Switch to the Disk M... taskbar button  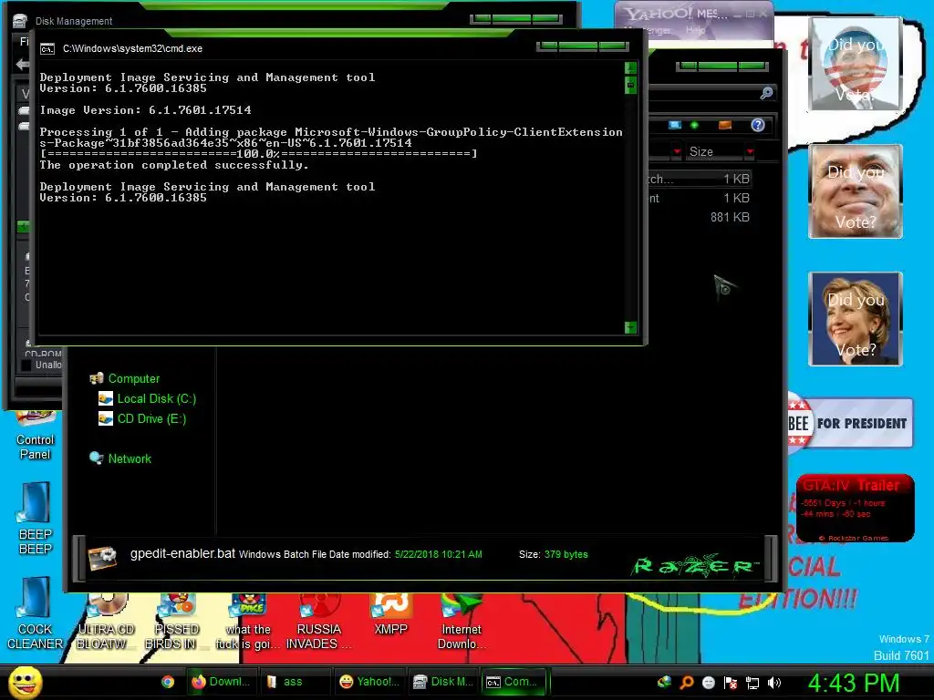pos(443,682)
